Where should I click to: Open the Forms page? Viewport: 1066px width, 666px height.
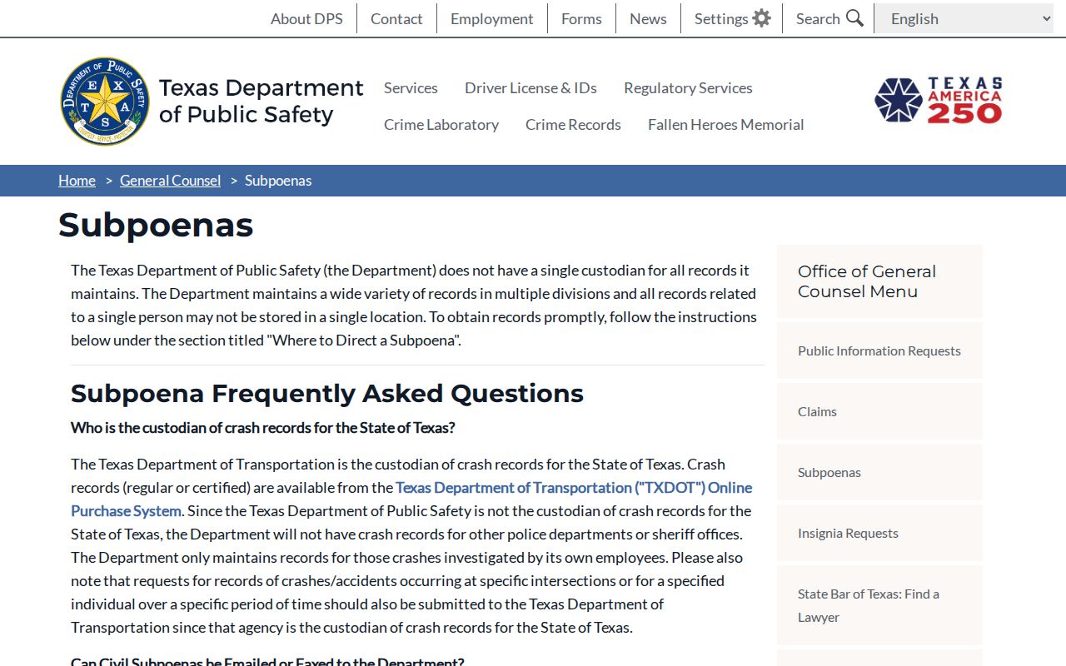click(581, 18)
